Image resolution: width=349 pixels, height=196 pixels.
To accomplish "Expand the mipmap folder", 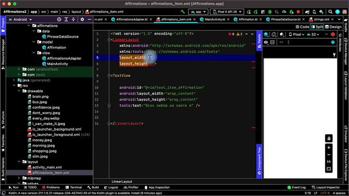I will (19, 178).
